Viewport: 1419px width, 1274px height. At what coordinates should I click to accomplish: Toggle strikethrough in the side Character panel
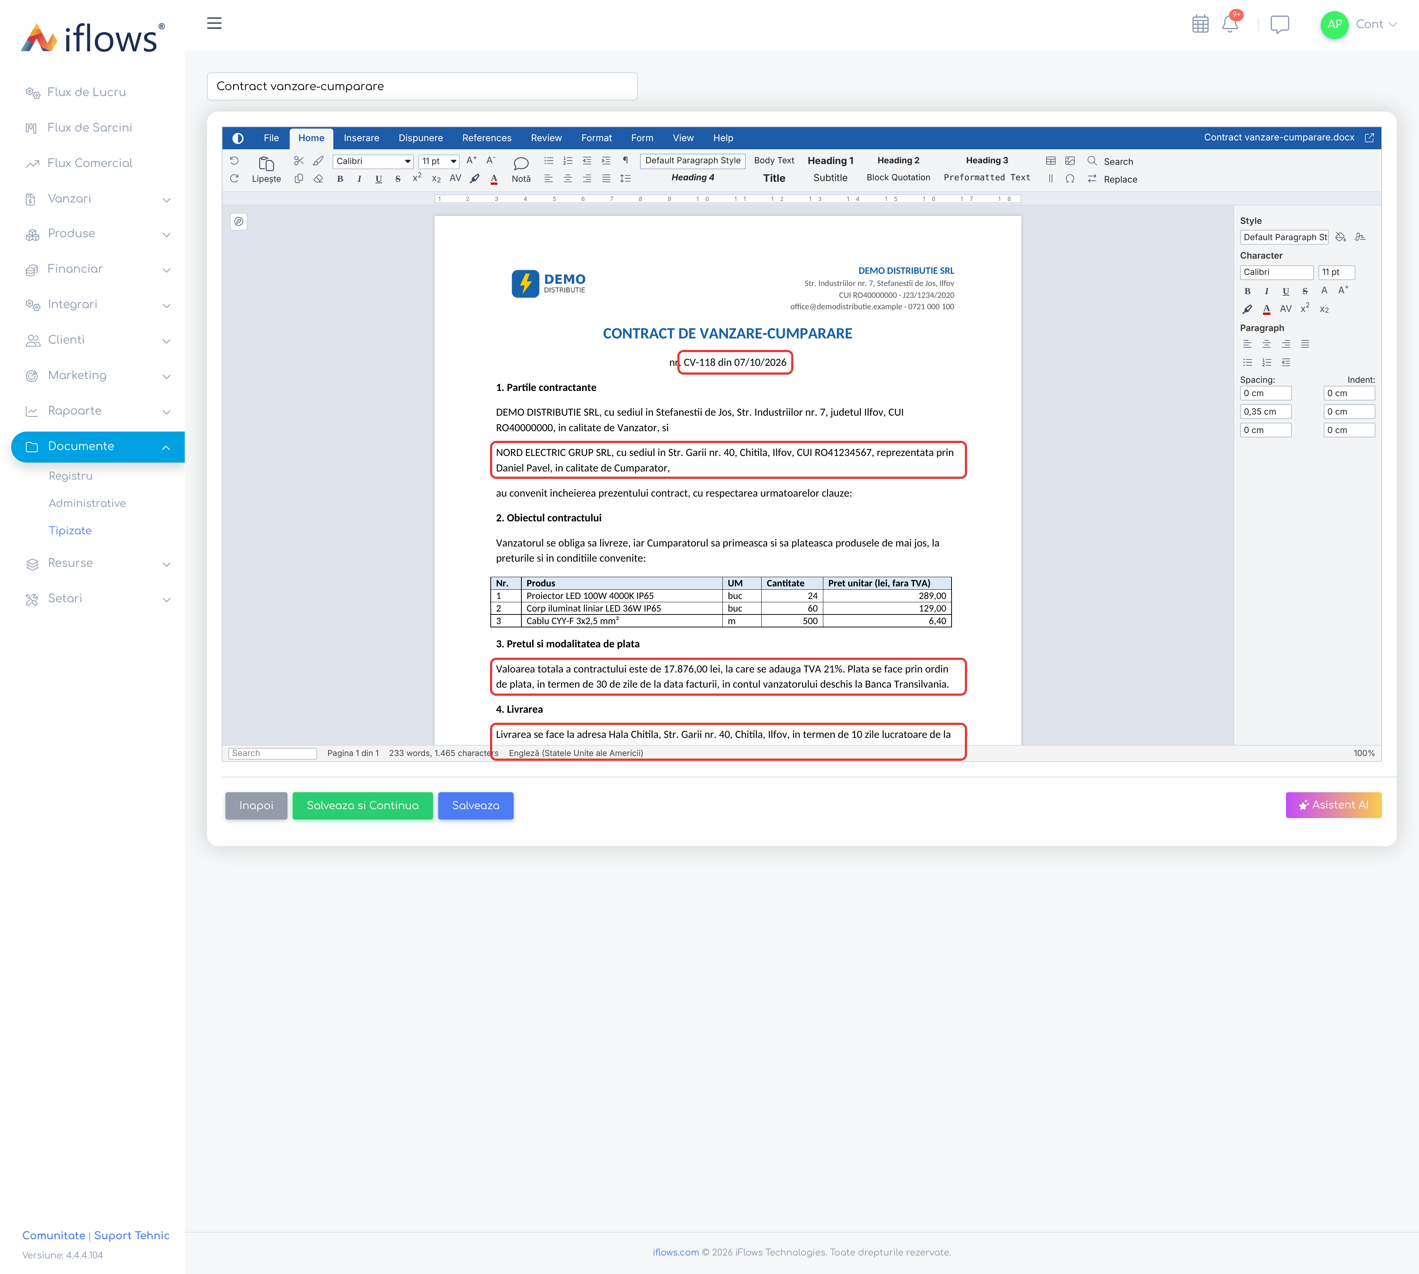click(1305, 291)
